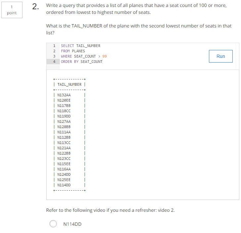
Task: Click the Run button
Action: pos(221,56)
